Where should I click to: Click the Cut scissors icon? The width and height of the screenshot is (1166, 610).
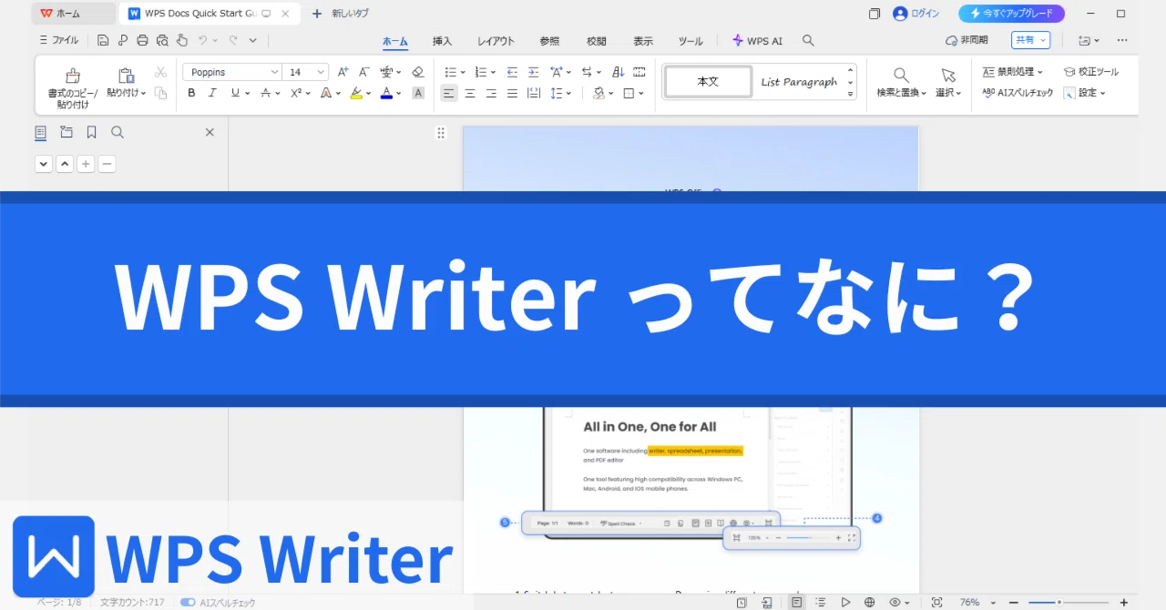[x=160, y=72]
